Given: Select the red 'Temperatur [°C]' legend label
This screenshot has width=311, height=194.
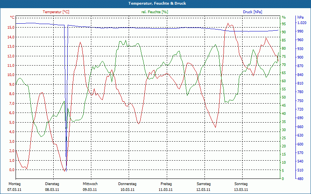Looking at the screenshot, I should tap(56, 12).
